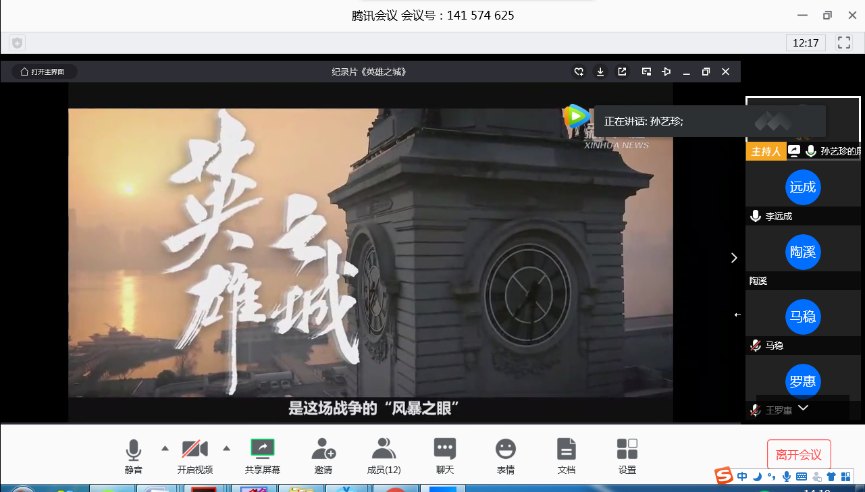Start screen sharing with 共享屏幕
The width and height of the screenshot is (865, 492).
[262, 455]
